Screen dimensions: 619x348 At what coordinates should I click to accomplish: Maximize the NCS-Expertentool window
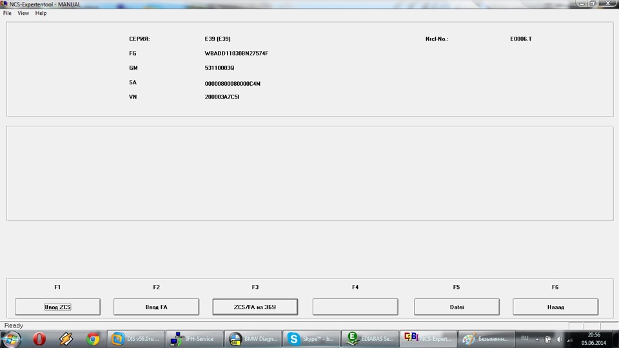(593, 4)
